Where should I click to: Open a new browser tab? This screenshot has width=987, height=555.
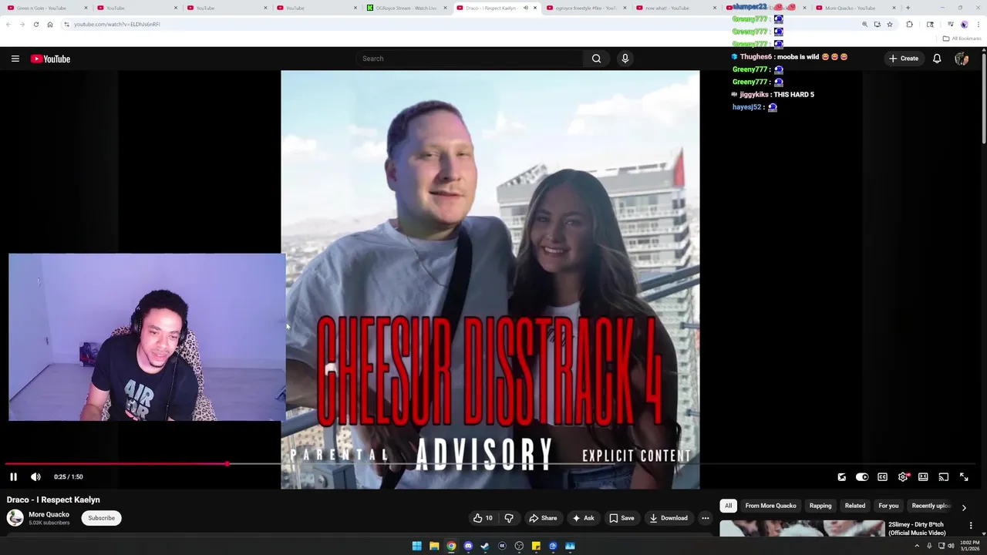click(x=908, y=8)
